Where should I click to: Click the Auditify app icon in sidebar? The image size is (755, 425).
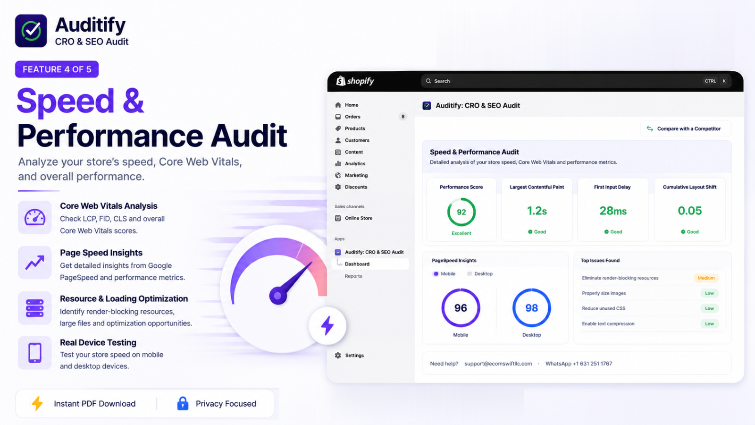coord(338,252)
